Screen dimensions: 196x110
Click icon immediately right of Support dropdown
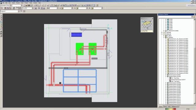coord(21,11)
